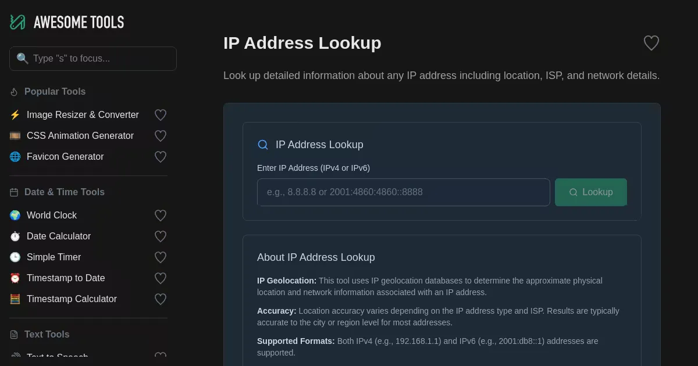
Task: Click the globe icon for World Clock
Action: point(15,216)
